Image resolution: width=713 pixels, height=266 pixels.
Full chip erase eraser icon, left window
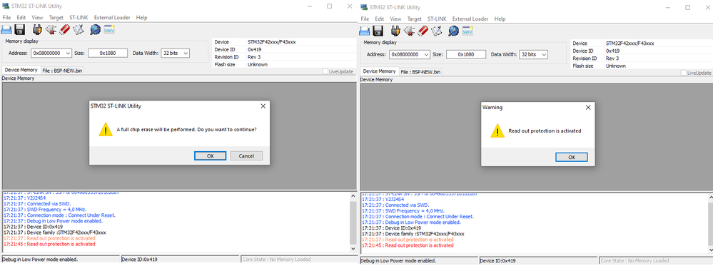[64, 30]
